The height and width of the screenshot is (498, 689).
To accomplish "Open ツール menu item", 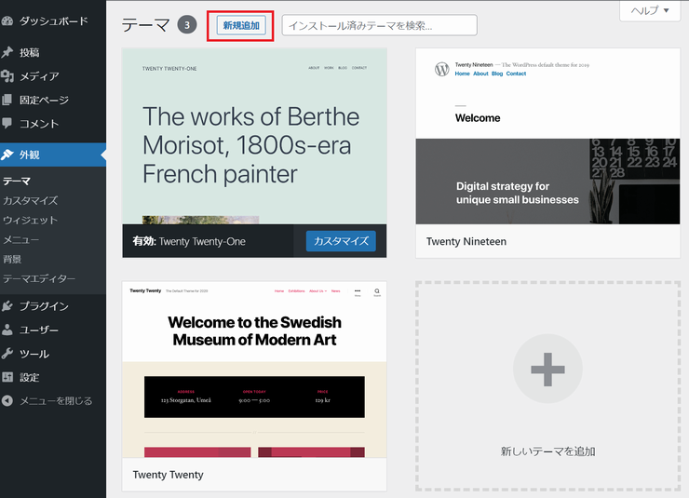I will (x=53, y=354).
